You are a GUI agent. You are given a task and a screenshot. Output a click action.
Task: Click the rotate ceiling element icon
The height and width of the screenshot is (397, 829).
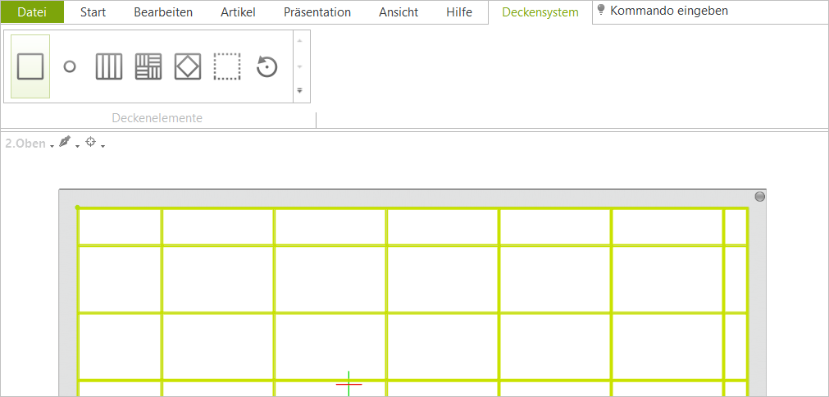coord(267,67)
